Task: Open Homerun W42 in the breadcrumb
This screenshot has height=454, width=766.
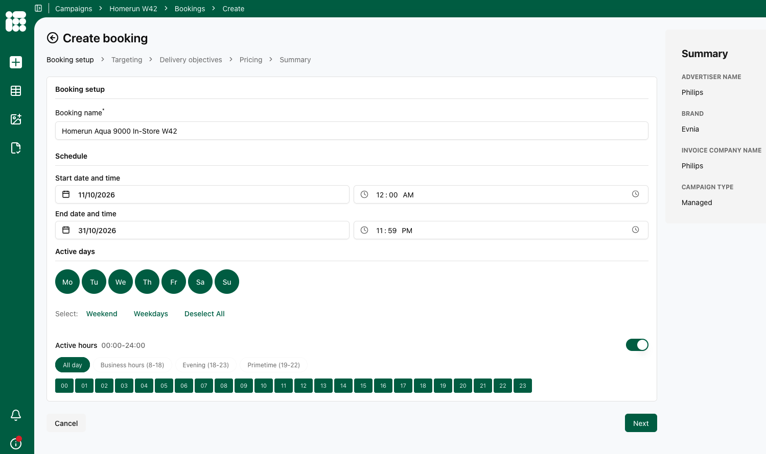Action: (133, 9)
